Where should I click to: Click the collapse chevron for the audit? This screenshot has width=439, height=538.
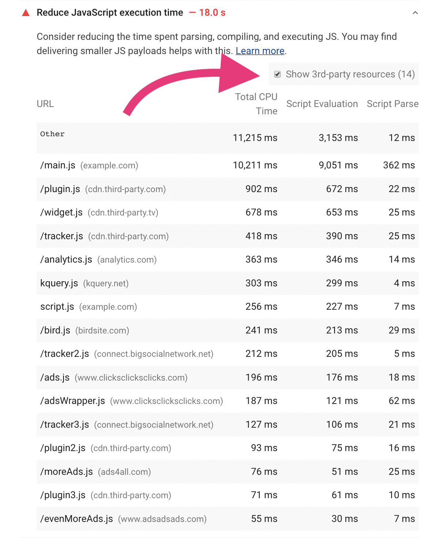click(x=415, y=12)
